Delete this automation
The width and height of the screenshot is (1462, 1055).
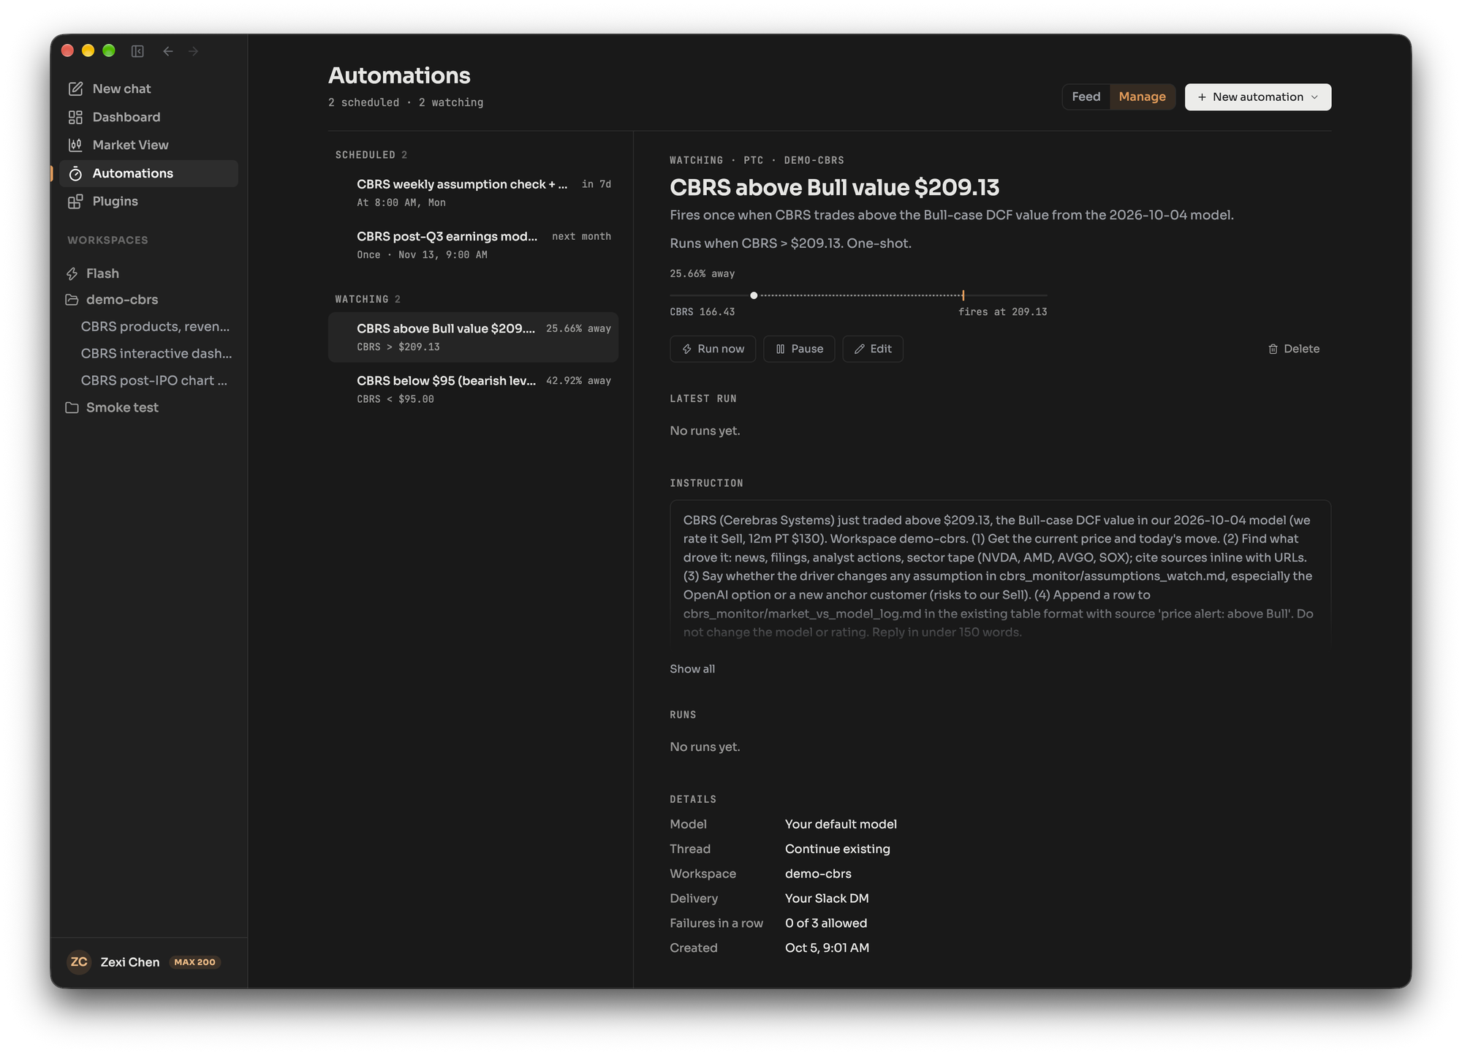point(1293,349)
